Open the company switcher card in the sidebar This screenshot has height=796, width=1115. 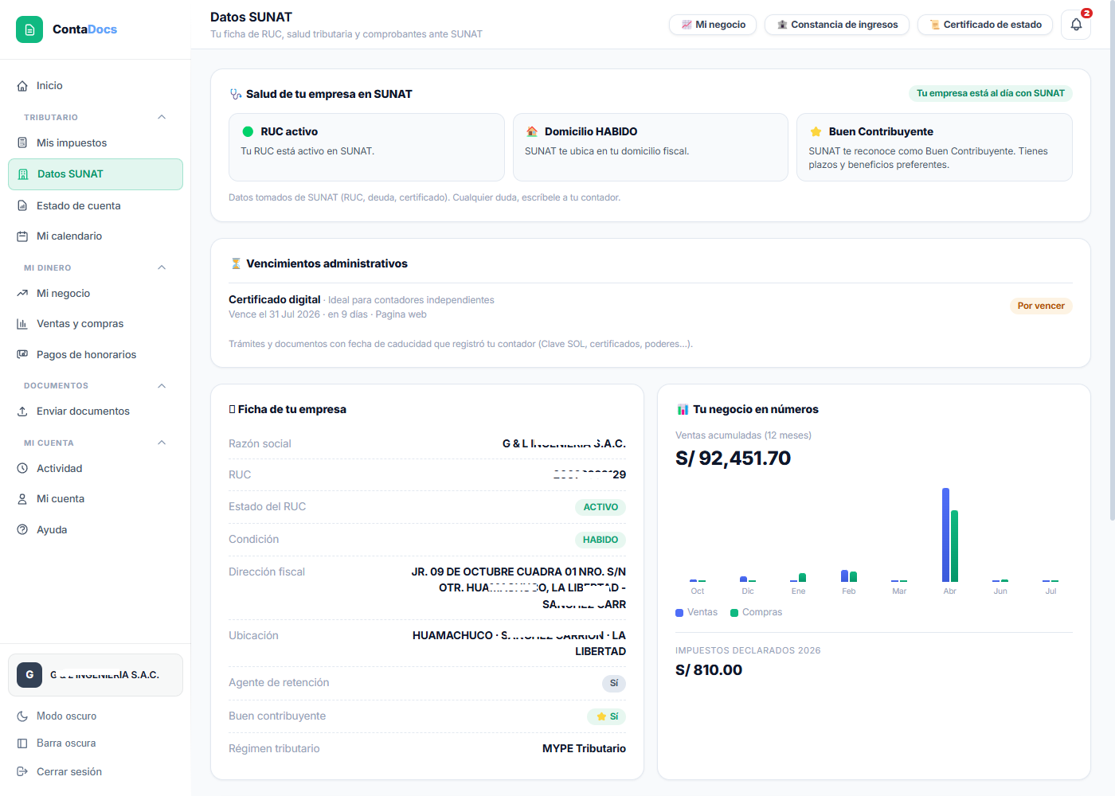(96, 675)
